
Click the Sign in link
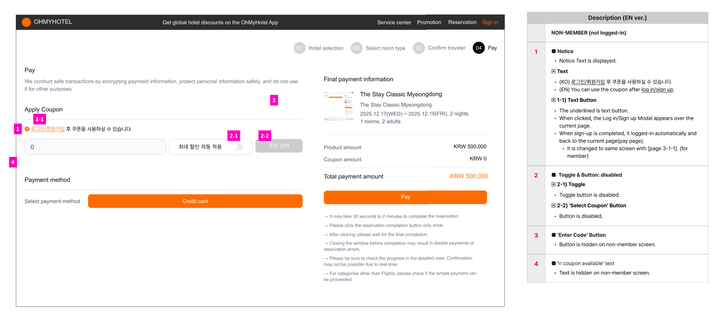click(490, 23)
